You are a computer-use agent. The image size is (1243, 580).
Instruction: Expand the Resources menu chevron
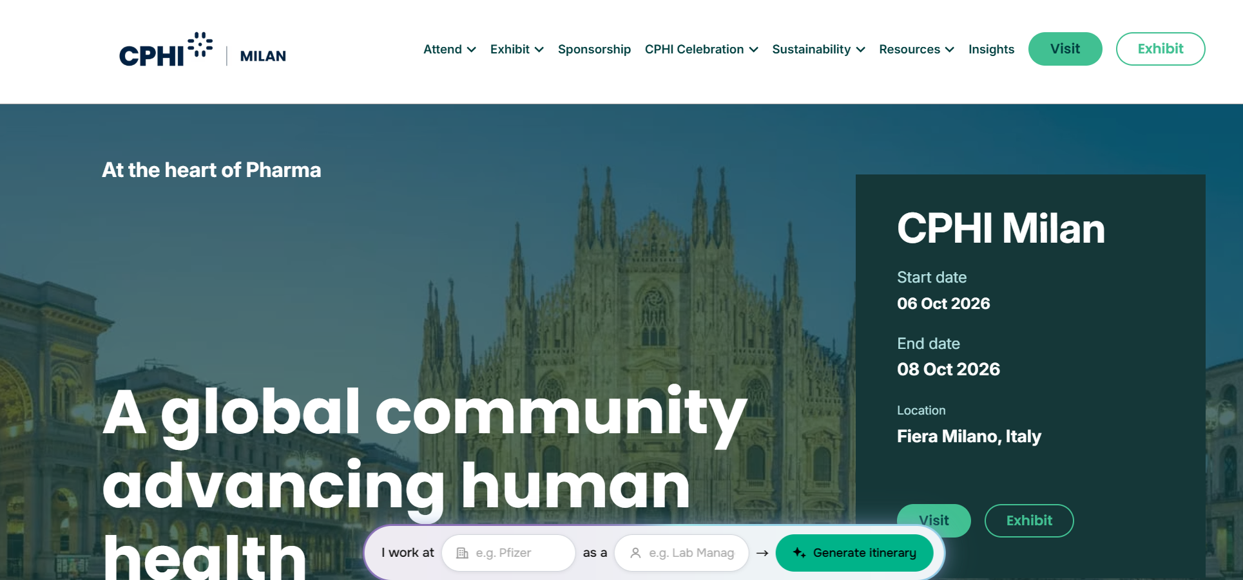(x=950, y=50)
